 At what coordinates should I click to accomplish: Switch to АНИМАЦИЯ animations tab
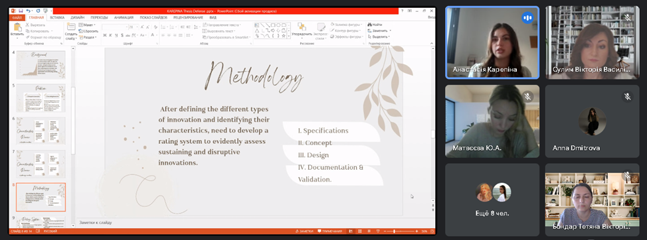pos(124,18)
